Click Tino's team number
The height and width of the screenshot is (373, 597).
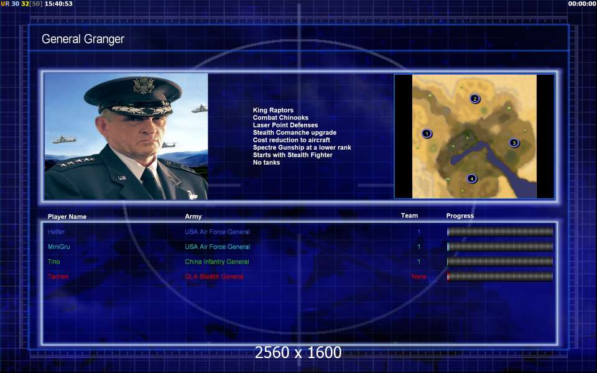[419, 262]
